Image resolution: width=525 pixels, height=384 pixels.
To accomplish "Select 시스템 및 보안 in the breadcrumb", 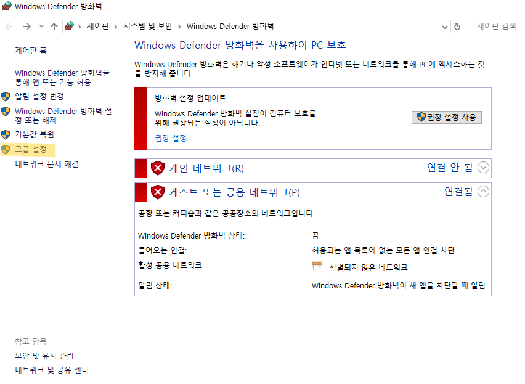I will coord(148,26).
